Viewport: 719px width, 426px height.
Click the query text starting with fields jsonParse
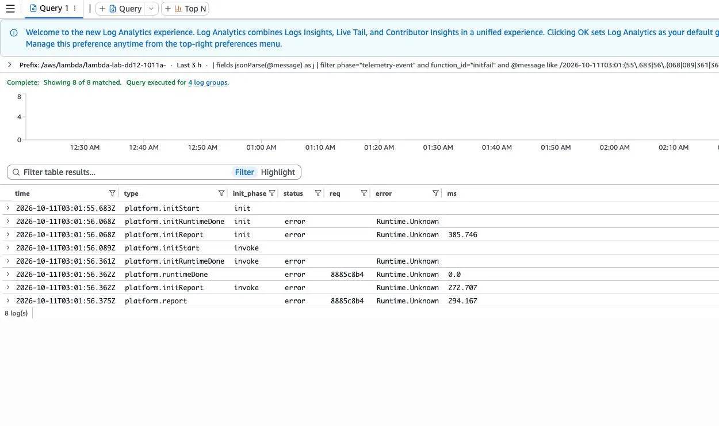(465, 65)
